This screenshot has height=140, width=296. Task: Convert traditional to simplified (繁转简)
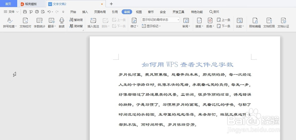coord(76,20)
